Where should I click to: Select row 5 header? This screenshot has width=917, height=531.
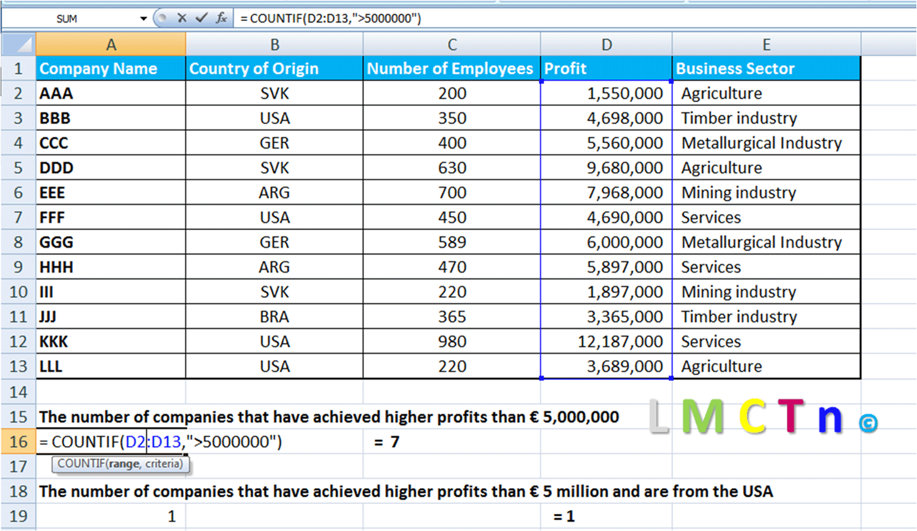pyautogui.click(x=18, y=168)
